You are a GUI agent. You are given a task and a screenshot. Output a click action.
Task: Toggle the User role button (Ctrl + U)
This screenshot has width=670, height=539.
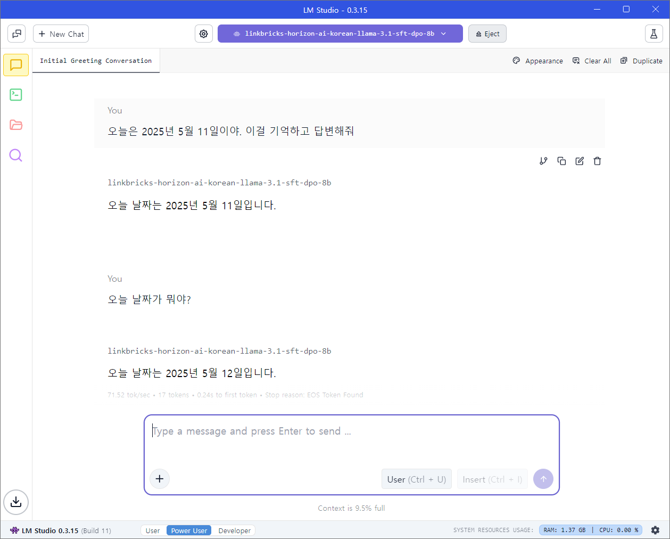click(417, 479)
